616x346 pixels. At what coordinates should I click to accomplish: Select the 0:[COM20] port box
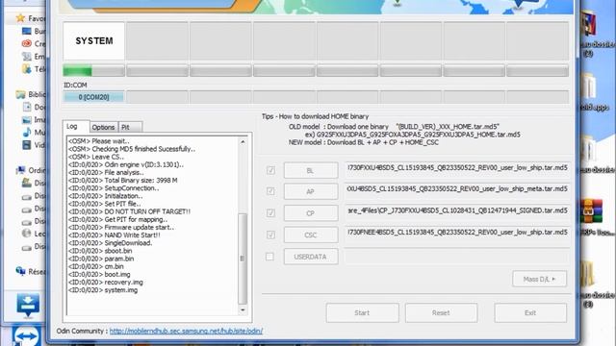coord(93,97)
